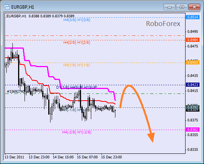Click the 15 Dec 23:00 time axis label
Viewport: 204px width, 164px height.
[x=112, y=157]
